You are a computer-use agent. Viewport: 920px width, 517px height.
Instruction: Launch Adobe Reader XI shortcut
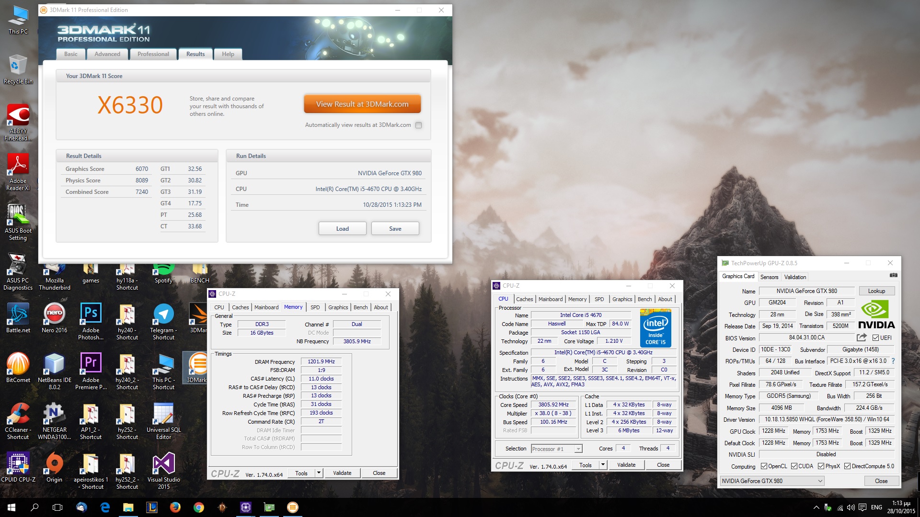18,172
